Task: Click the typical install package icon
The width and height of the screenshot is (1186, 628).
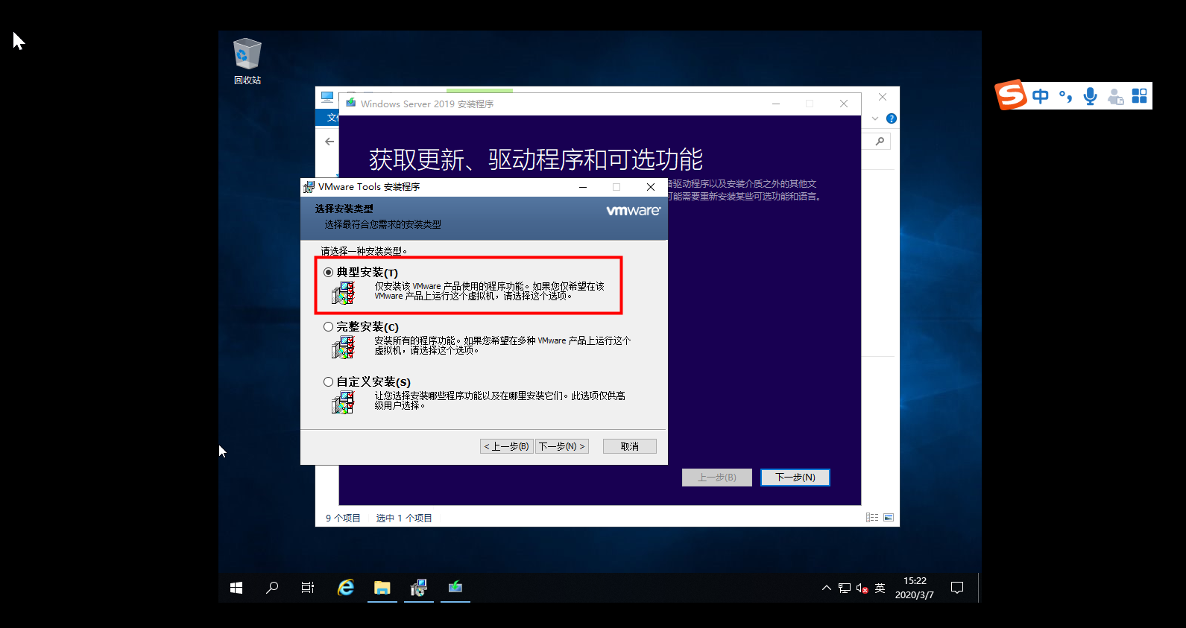Action: pyautogui.click(x=343, y=293)
